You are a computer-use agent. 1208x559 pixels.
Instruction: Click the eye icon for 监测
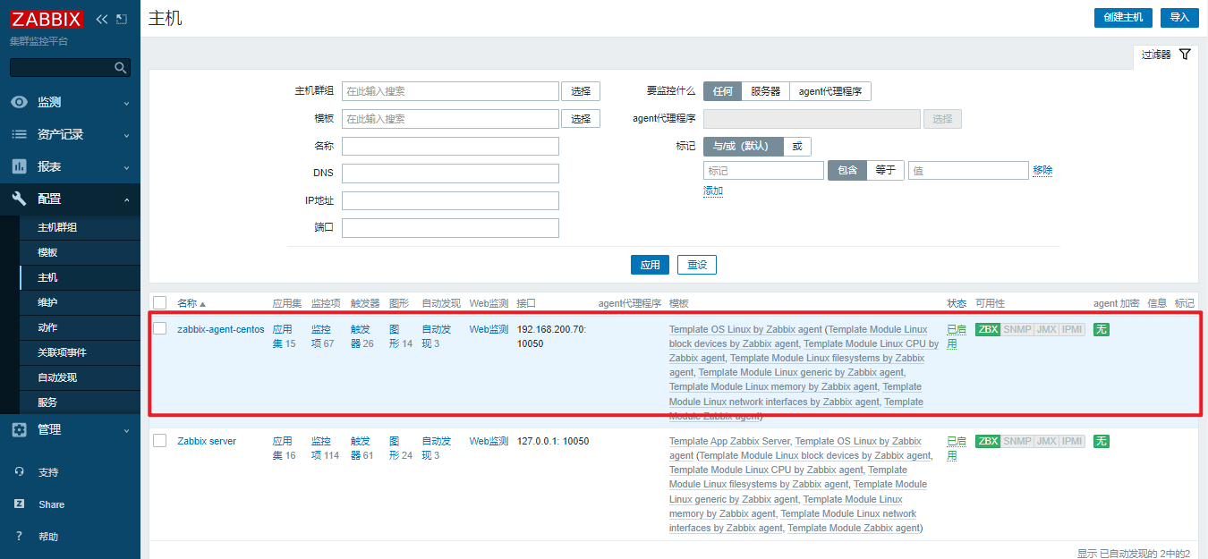tap(19, 102)
